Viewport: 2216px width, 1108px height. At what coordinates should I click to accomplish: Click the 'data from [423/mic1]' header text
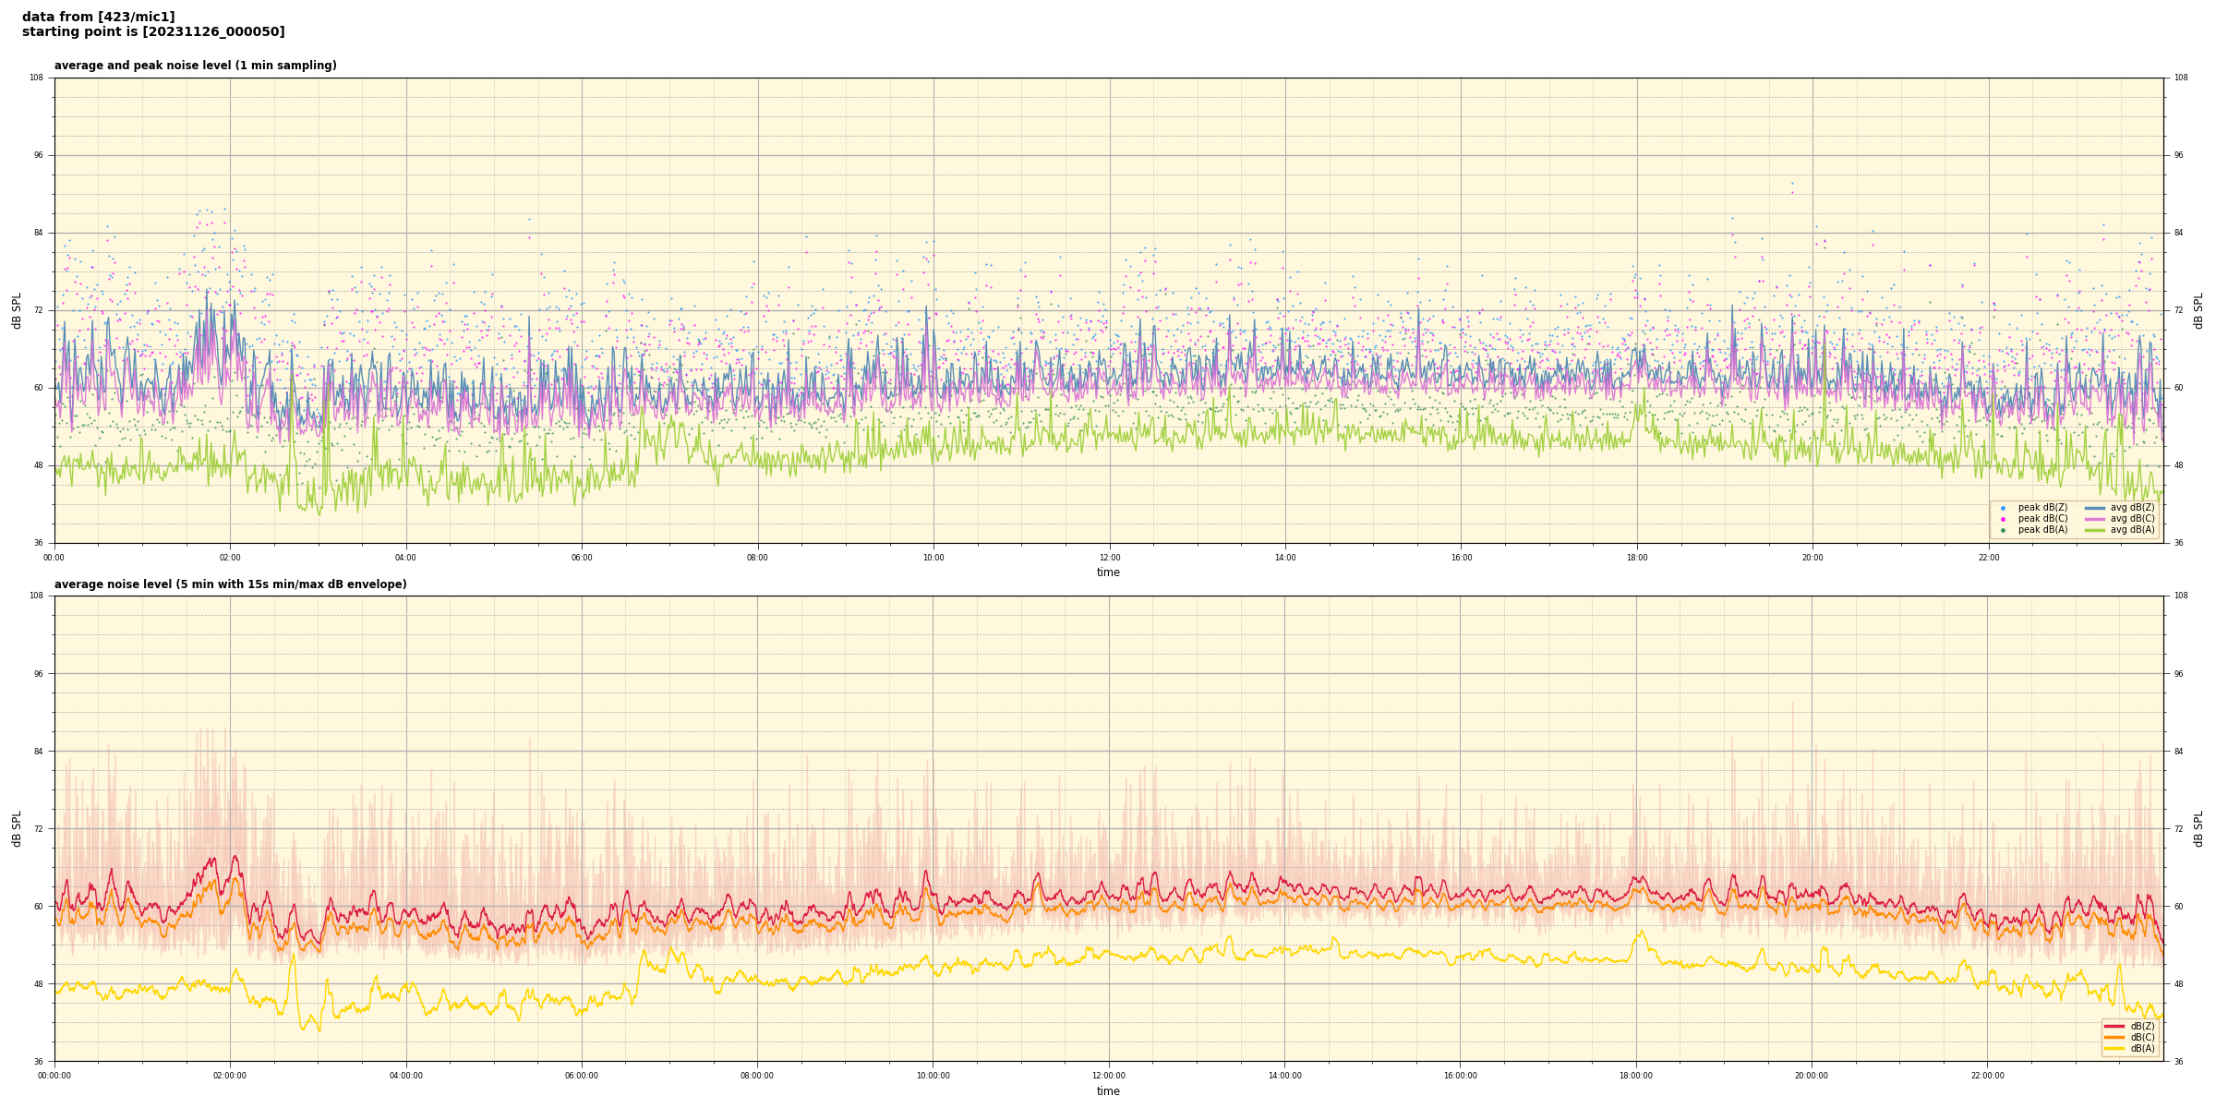[98, 17]
